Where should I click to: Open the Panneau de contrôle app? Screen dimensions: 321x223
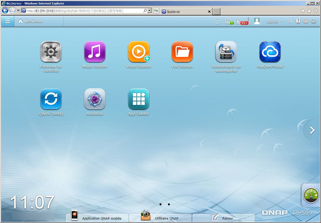click(51, 52)
